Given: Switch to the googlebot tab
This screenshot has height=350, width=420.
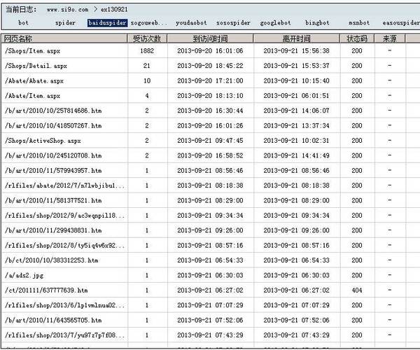Looking at the screenshot, I should click(275, 23).
